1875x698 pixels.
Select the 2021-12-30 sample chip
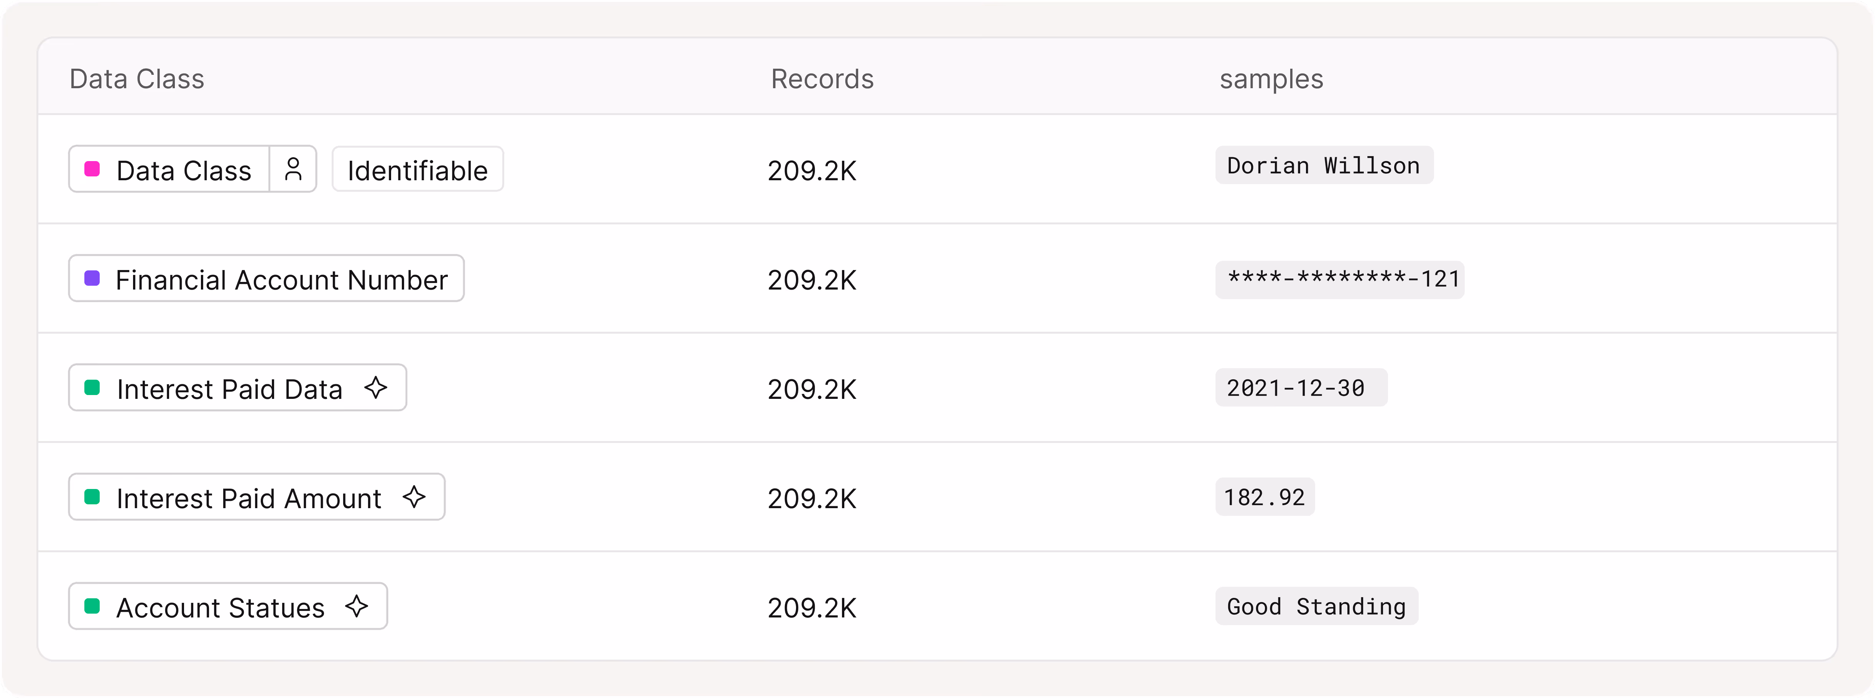pyautogui.click(x=1301, y=388)
